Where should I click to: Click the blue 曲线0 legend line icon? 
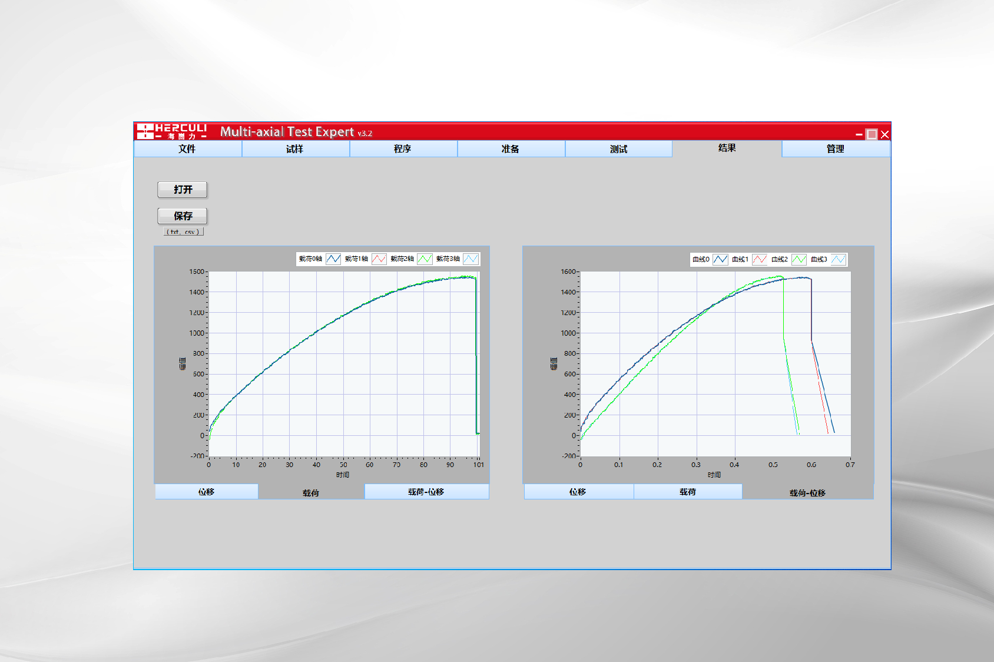720,260
